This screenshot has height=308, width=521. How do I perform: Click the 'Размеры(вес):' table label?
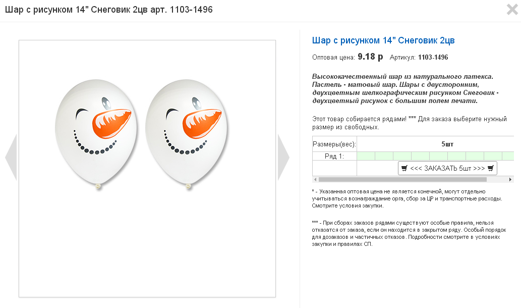(x=334, y=144)
